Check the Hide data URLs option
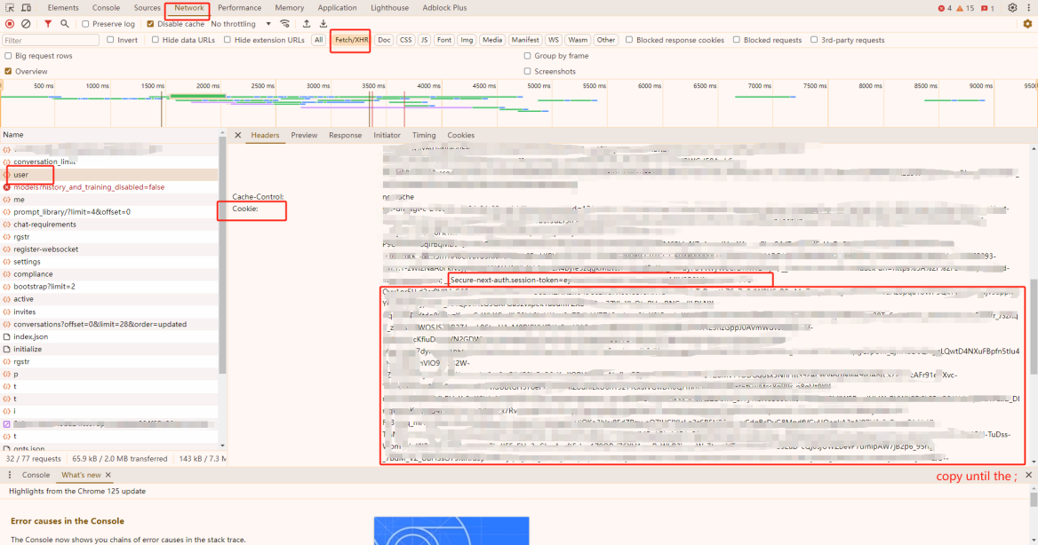Viewport: 1038px width, 545px height. pyautogui.click(x=156, y=39)
